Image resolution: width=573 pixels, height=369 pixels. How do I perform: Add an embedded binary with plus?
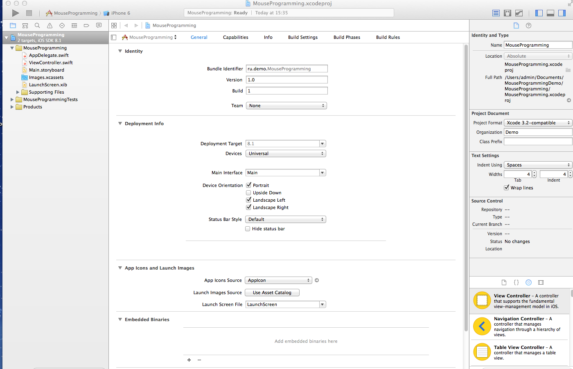click(x=189, y=360)
